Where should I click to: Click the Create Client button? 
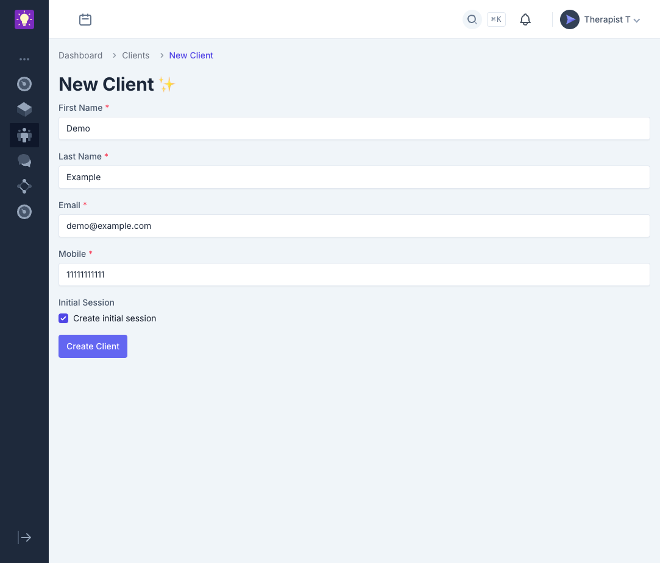[x=93, y=346]
